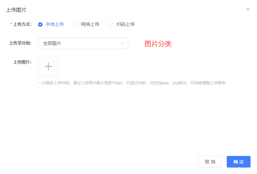Click the 上传图片 dialog title

pos(16,10)
